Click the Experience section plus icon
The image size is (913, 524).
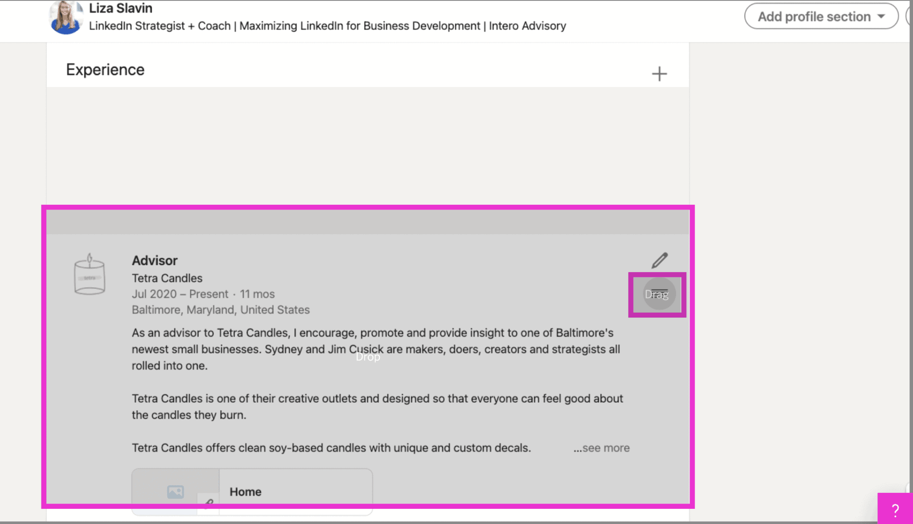tap(659, 73)
